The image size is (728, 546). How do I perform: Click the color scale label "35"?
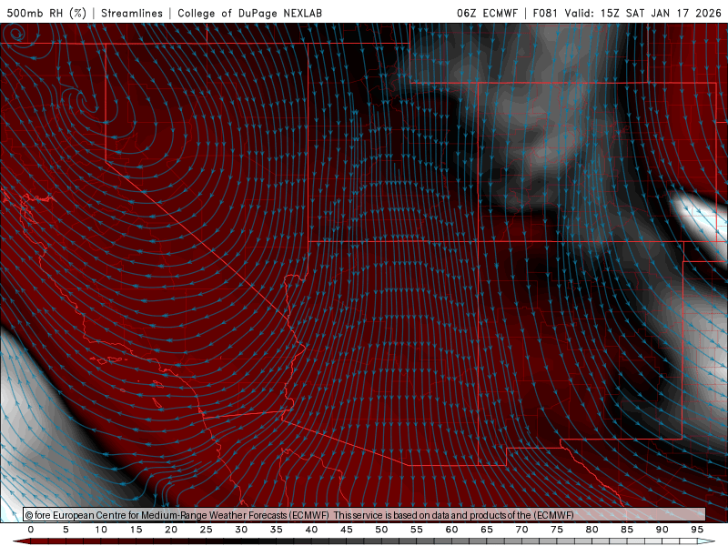(277, 530)
